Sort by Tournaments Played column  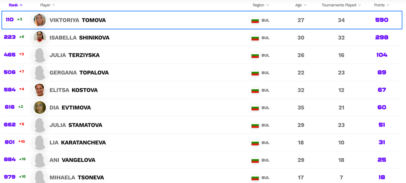tap(341, 5)
